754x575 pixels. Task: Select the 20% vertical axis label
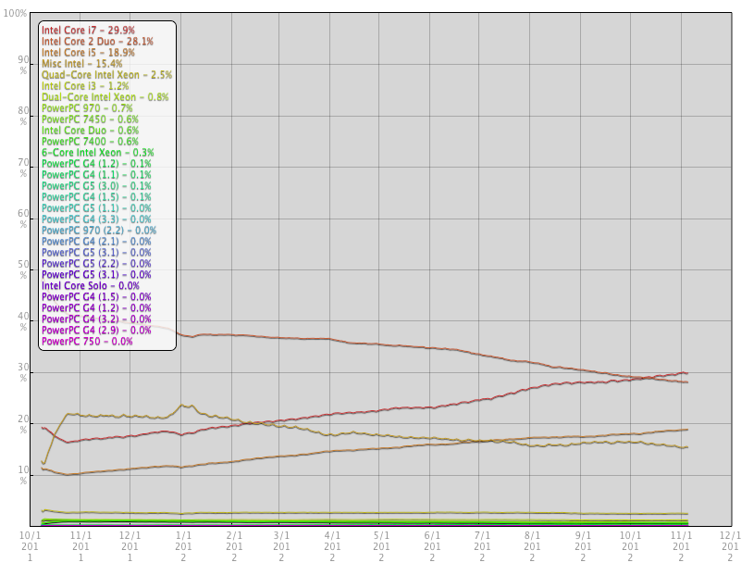point(23,424)
